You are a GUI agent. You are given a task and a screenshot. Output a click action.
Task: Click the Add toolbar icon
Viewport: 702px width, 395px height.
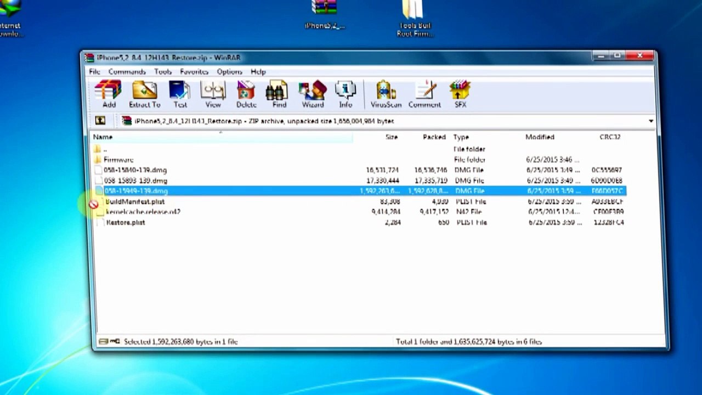108,94
